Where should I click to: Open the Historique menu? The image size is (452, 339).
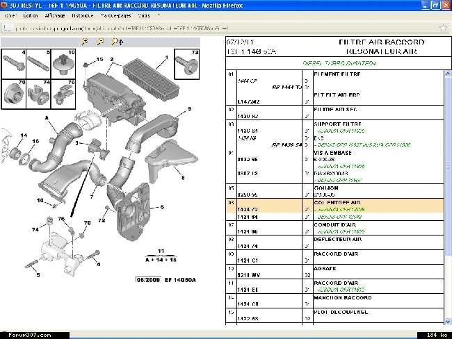[x=83, y=15]
